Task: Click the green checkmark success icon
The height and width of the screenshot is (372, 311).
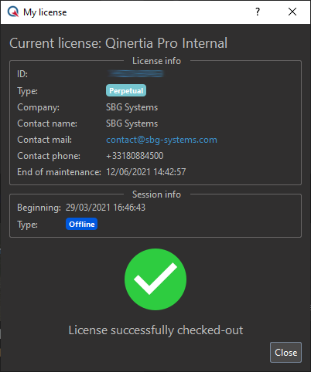Action: [155, 279]
